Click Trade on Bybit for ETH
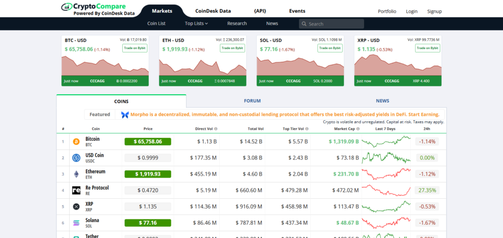 (232, 48)
